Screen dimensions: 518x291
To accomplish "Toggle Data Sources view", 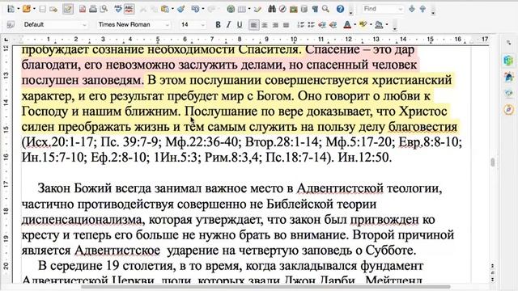I will (x=304, y=9).
